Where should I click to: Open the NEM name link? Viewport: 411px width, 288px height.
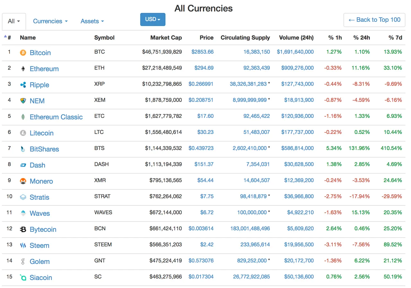(x=37, y=101)
